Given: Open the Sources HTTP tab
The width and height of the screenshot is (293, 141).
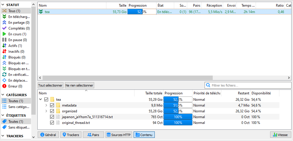Looking at the screenshot, I should [x=119, y=135].
